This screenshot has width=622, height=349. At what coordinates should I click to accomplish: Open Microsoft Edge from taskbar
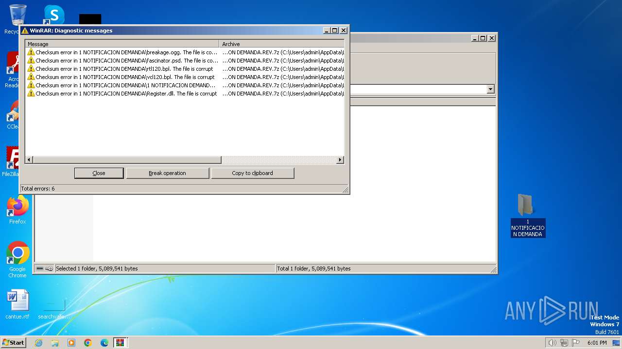[104, 343]
